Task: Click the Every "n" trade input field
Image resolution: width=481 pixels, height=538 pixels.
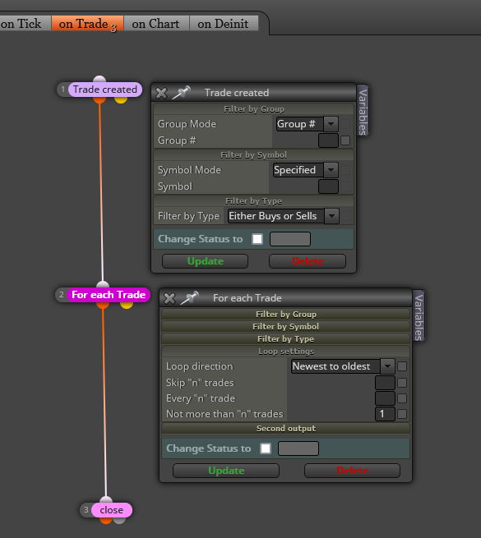Action: (385, 398)
